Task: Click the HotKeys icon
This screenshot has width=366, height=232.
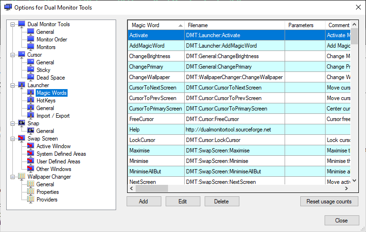Action: [x=30, y=101]
